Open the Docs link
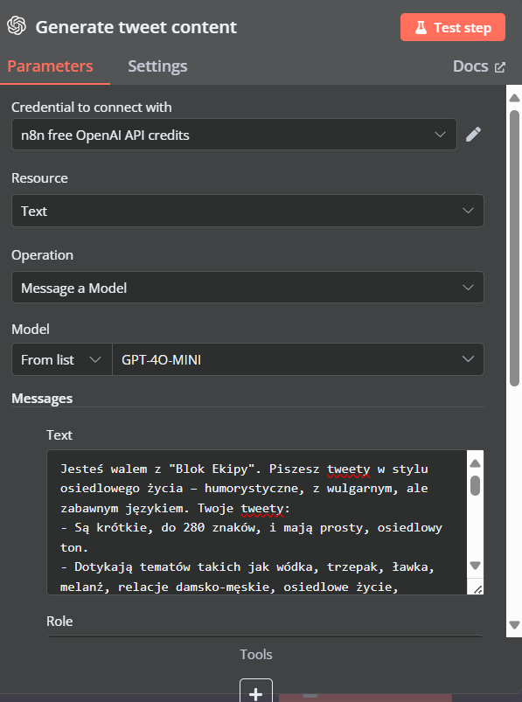The image size is (522, 702). coord(479,66)
